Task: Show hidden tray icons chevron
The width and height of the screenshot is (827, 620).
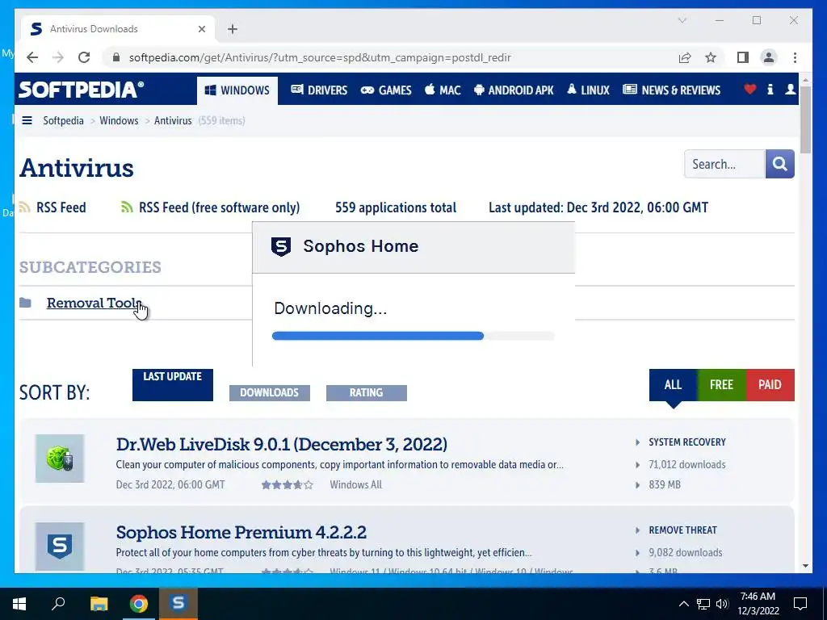Action: coord(683,604)
